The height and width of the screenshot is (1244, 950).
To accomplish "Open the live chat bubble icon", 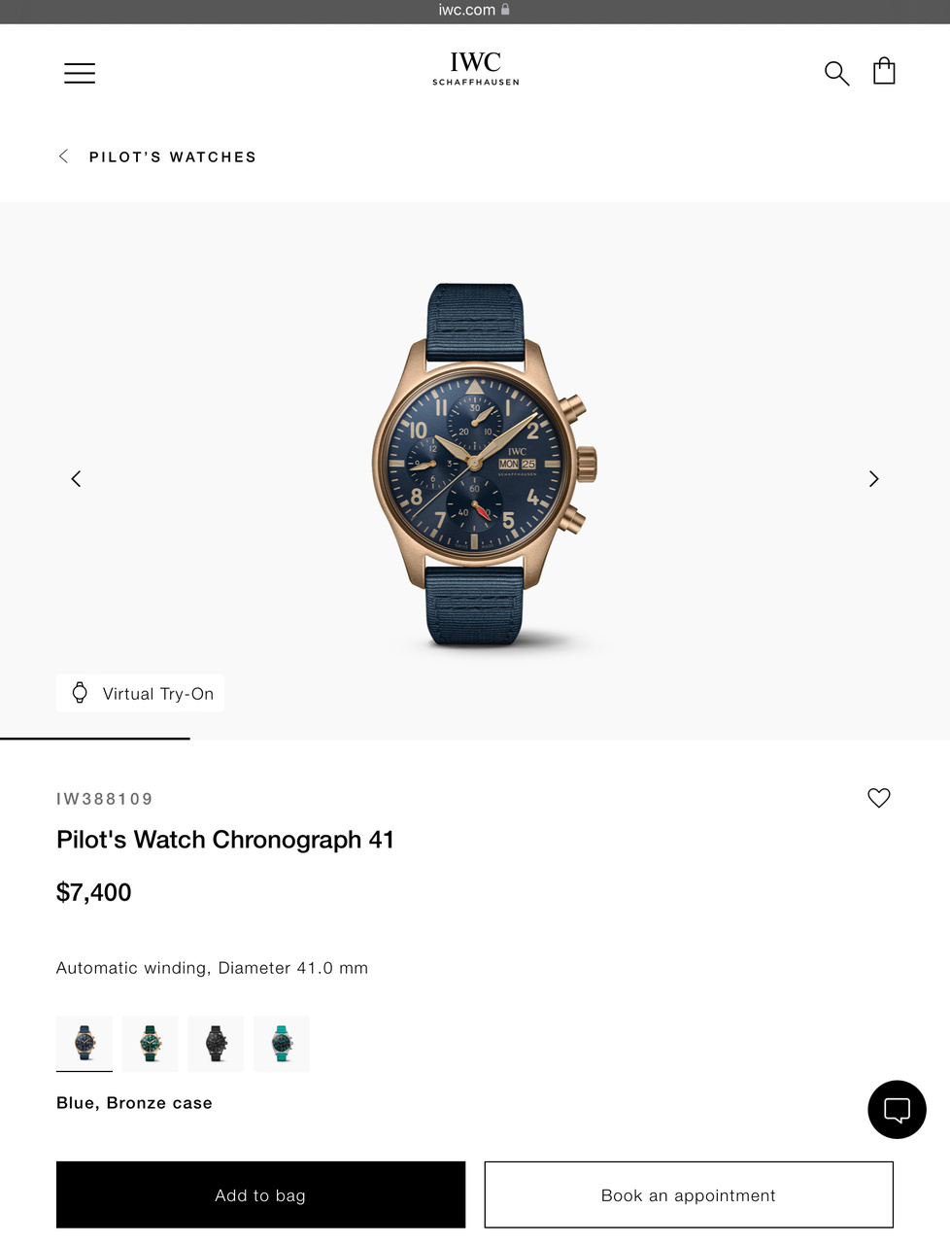I will 897,1109.
